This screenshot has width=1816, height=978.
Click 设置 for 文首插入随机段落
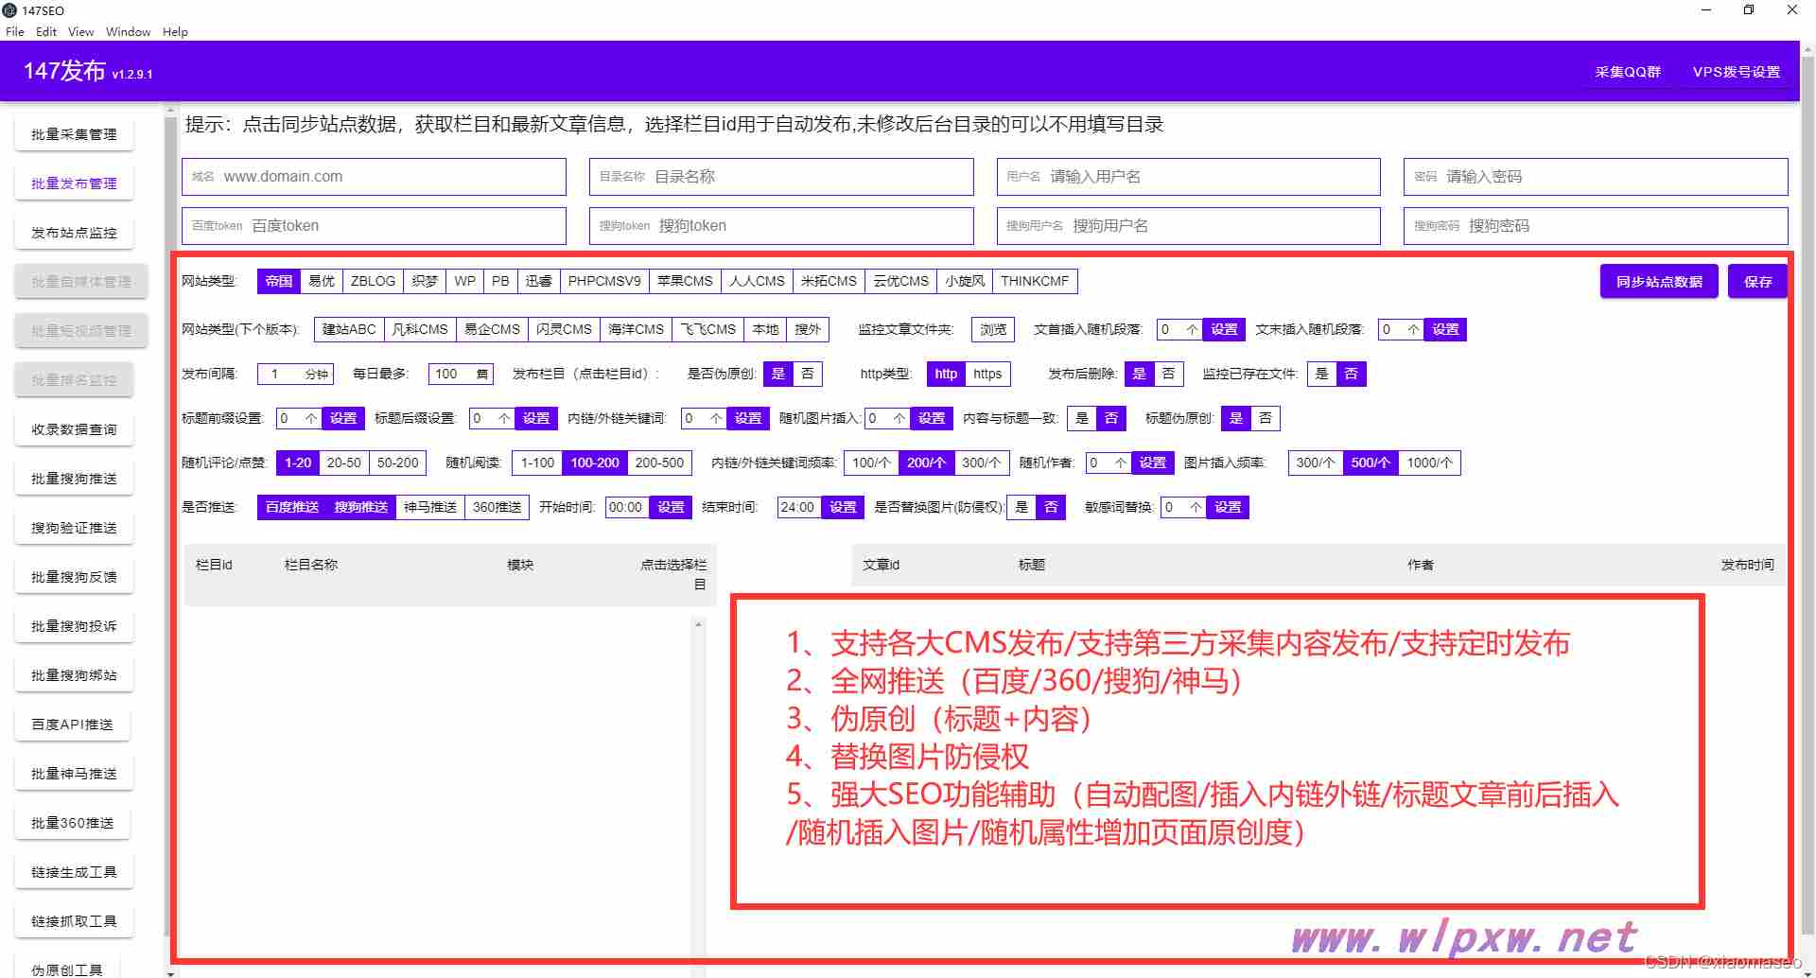tap(1224, 329)
